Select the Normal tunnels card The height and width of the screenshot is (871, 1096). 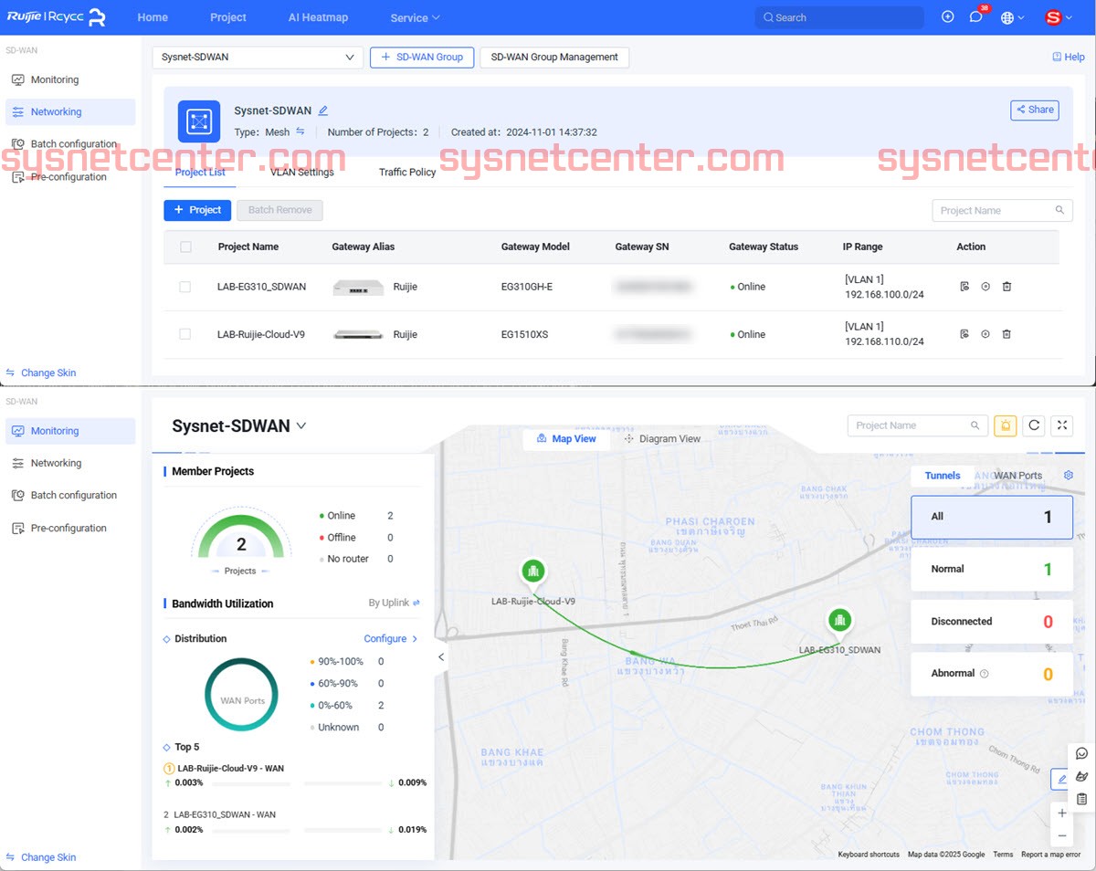(x=992, y=569)
